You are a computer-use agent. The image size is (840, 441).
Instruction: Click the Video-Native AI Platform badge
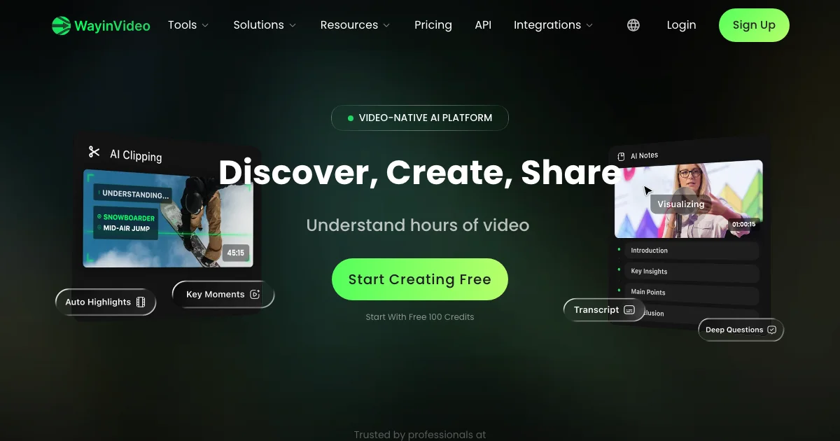[420, 118]
